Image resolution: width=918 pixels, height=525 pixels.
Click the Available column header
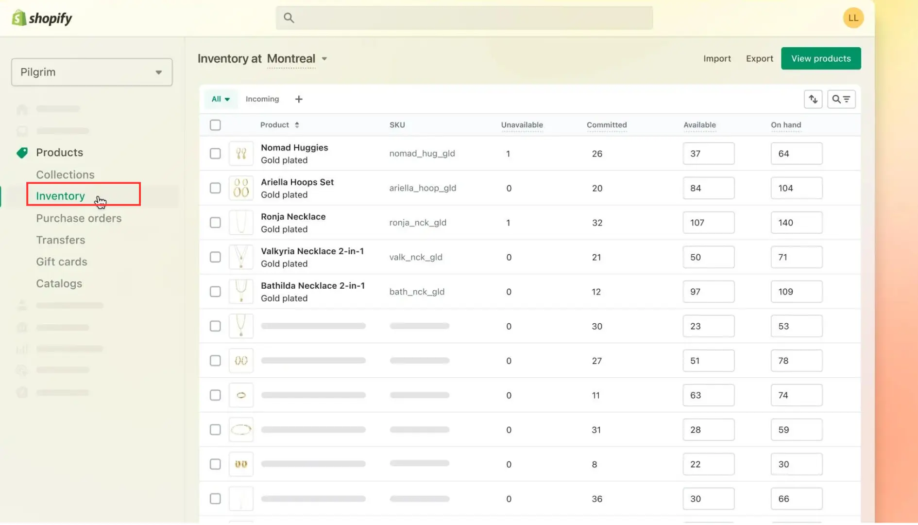point(699,125)
